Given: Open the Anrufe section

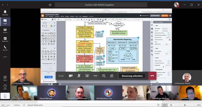Looking at the screenshot, I should (5, 48).
